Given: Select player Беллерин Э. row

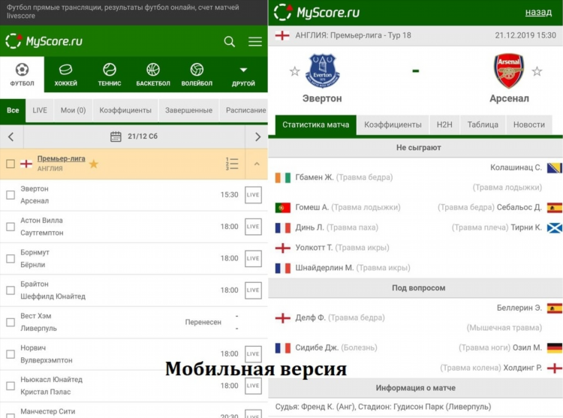Looking at the screenshot, I should coord(514,317).
